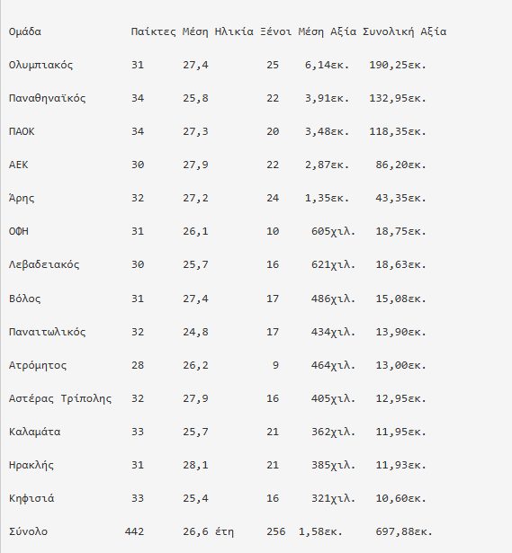Click the ΠΑΟΚ row label

click(22, 131)
